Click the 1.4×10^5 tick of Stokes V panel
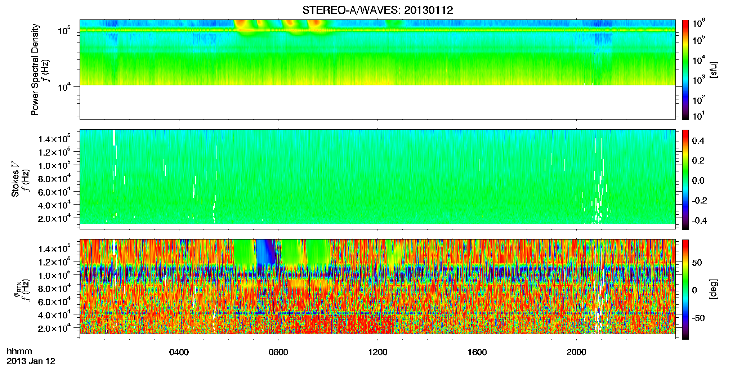Viewport: 755px width, 389px height. pyautogui.click(x=54, y=139)
